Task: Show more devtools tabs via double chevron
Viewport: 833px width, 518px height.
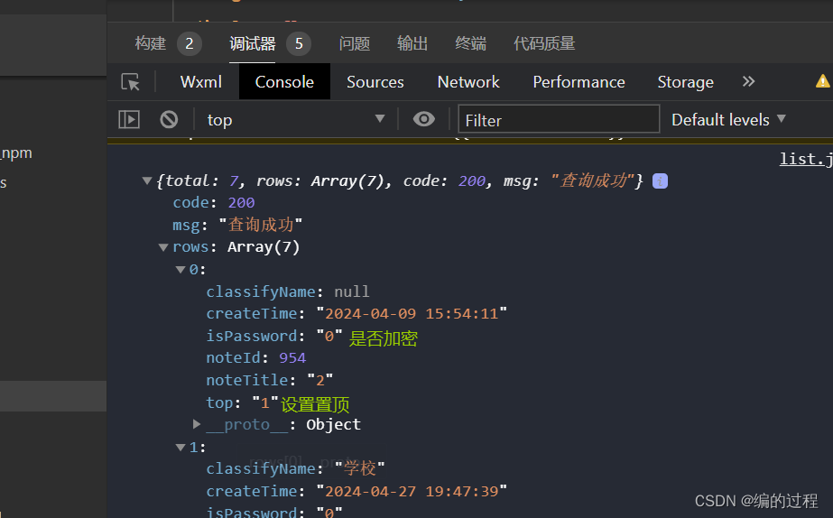Action: pyautogui.click(x=748, y=81)
